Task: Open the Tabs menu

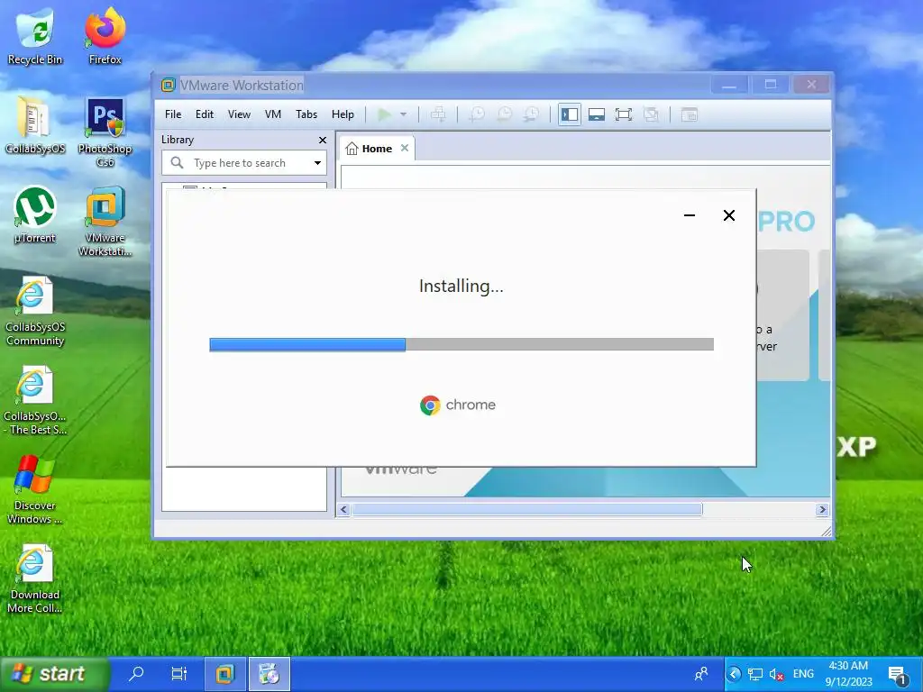Action: coord(306,114)
